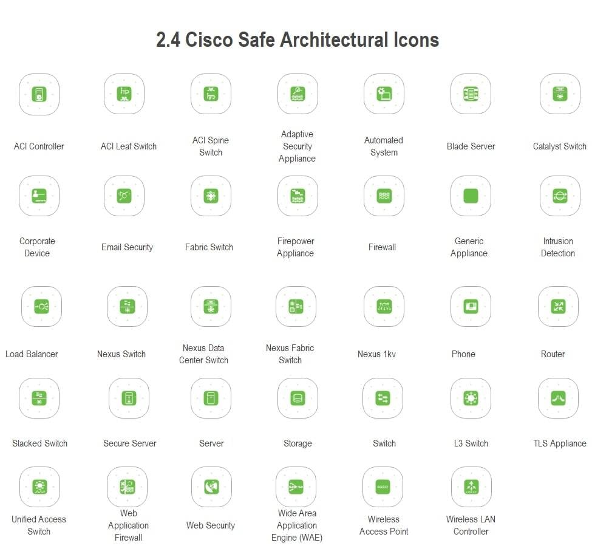Click the 'Email Security' label text
The width and height of the screenshot is (592, 554).
coord(128,247)
